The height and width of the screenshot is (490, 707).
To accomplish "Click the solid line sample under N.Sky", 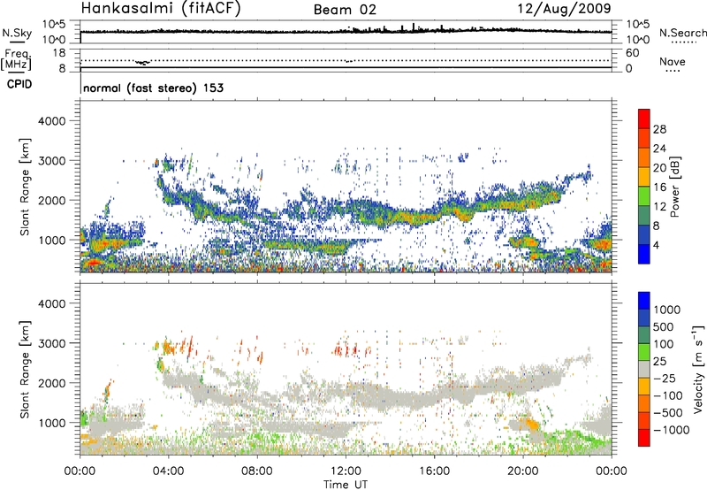I will (17, 42).
